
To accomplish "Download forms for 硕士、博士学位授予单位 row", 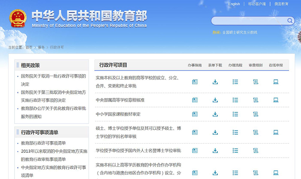I will 215,132.
